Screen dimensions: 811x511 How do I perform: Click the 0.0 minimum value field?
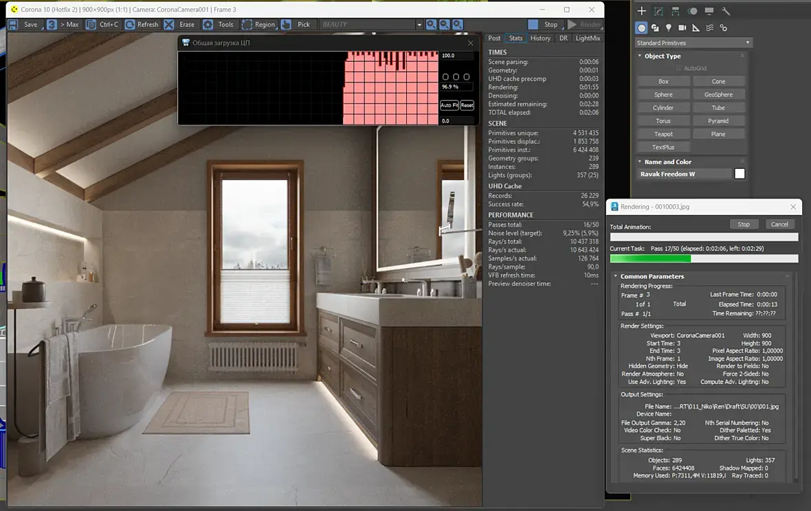pos(457,121)
